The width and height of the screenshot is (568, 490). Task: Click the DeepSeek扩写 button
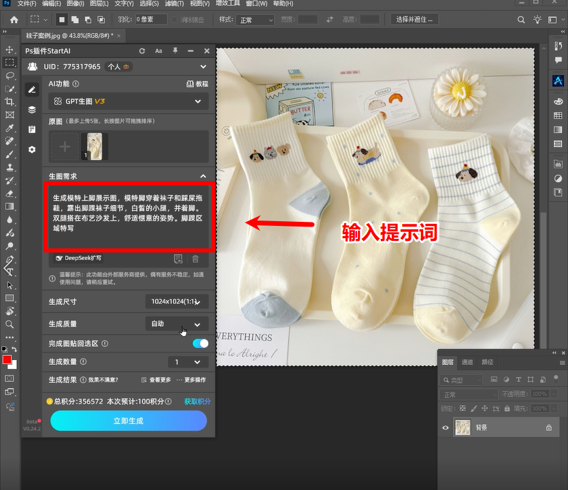click(x=78, y=258)
